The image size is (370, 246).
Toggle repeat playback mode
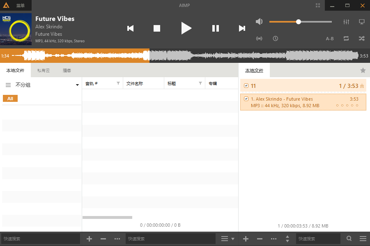coord(346,39)
